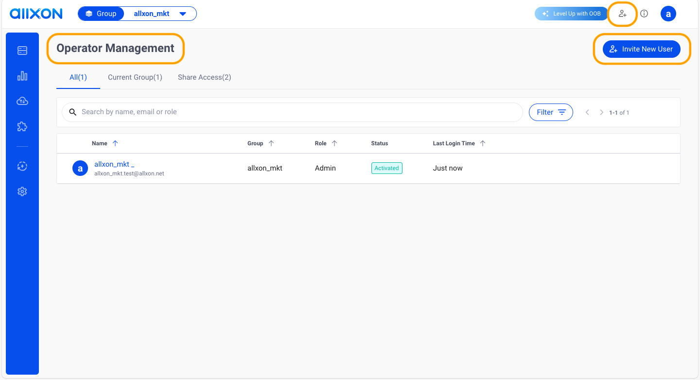
Task: Sort by Name column arrow
Action: pyautogui.click(x=115, y=143)
